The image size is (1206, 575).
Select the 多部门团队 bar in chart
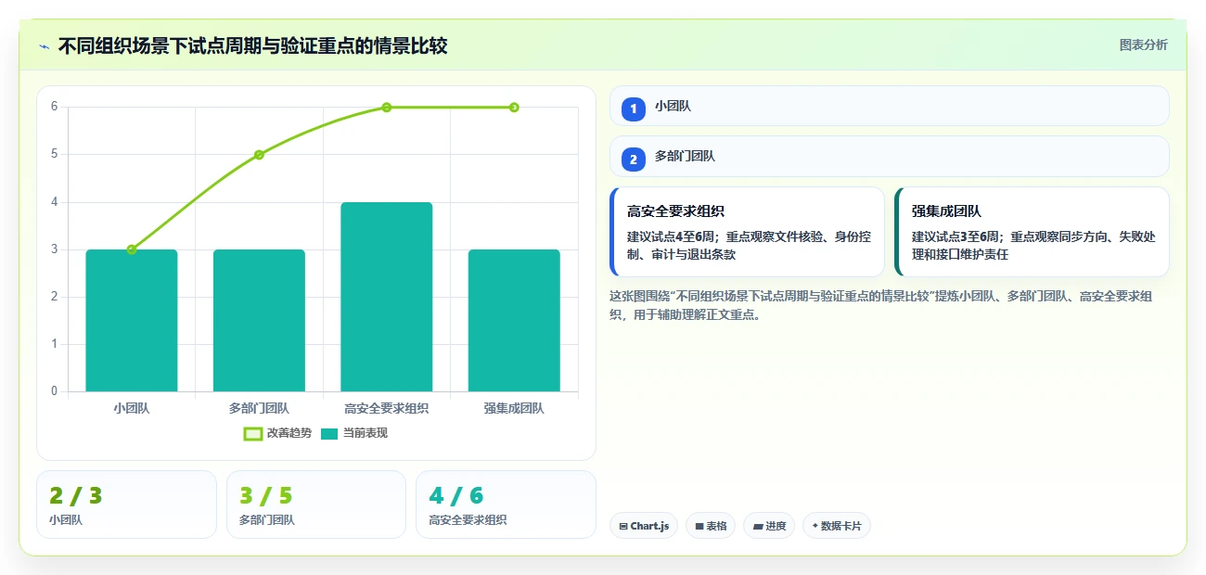[x=259, y=320]
